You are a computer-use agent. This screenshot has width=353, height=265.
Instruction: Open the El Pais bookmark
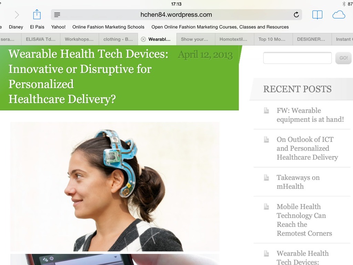37,27
